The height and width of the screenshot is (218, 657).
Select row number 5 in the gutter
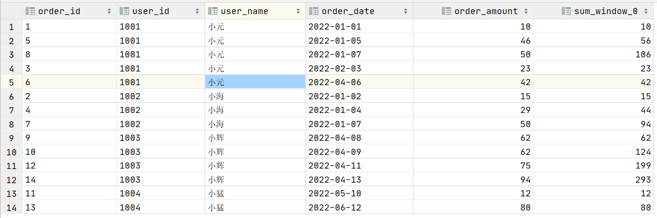click(11, 83)
